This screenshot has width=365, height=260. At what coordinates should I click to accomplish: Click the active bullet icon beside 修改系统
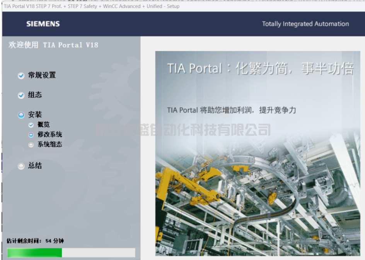pyautogui.click(x=31, y=135)
